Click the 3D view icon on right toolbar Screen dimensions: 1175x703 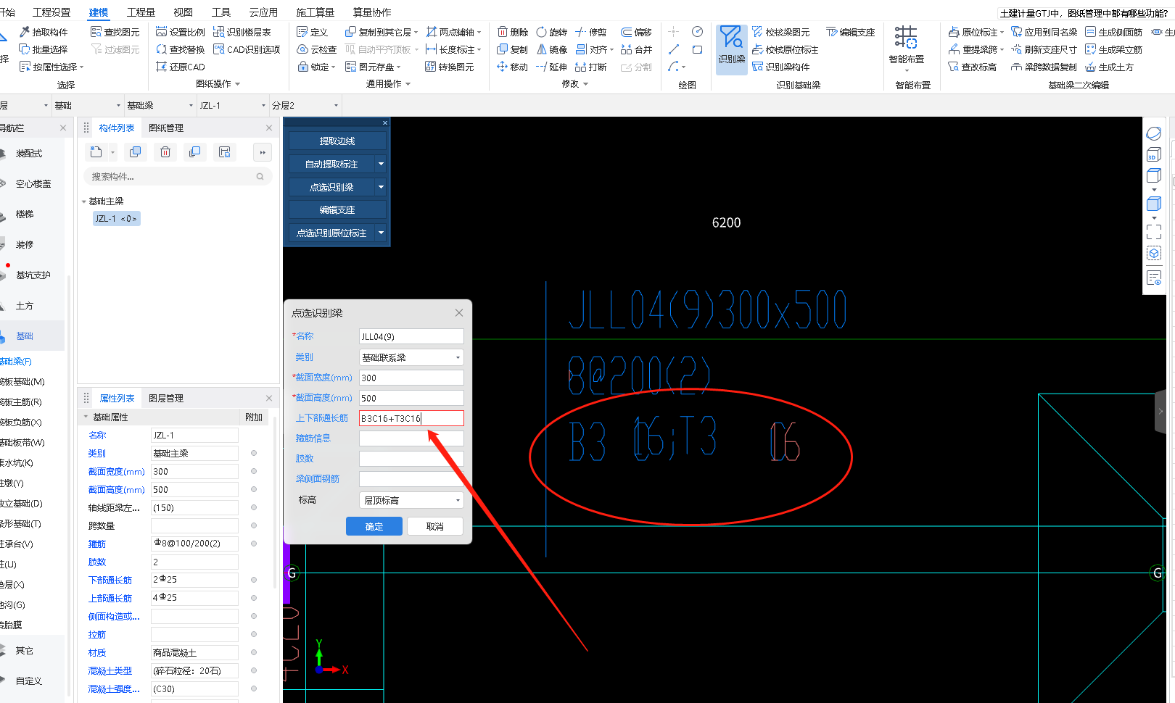[x=1154, y=154]
